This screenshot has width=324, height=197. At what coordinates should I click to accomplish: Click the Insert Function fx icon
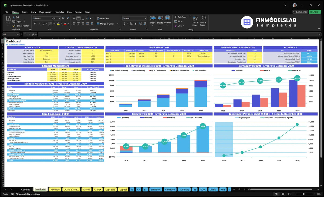click(33, 34)
